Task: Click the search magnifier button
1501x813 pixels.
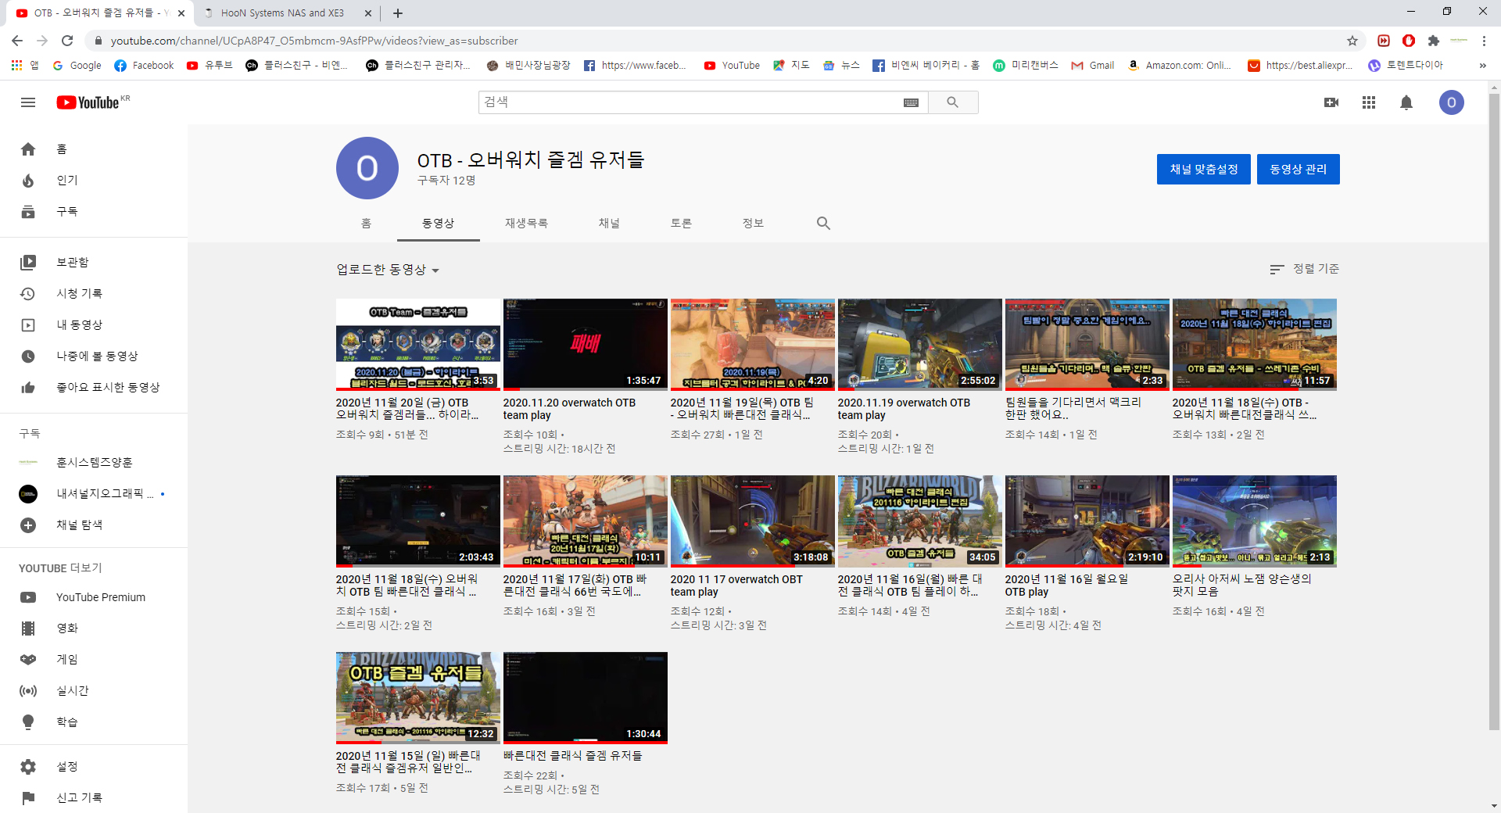Action: (952, 102)
